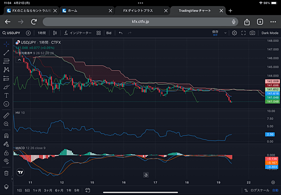Screen dimensions: 281x195
Task: Open the USDJPY symbol search
Action: (x=11, y=33)
